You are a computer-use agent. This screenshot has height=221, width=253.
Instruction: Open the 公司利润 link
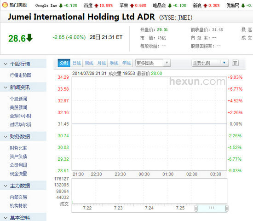click(x=18, y=165)
